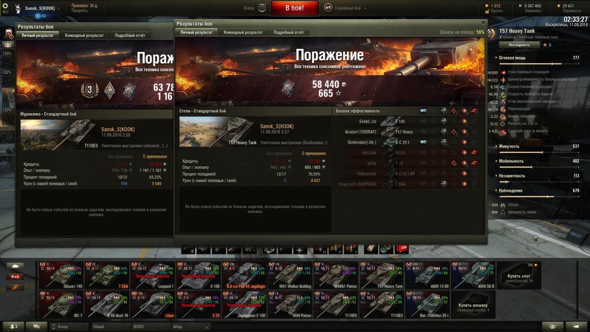Image resolution: width=590 pixels, height=332 pixels.
Task: Close the front battle results window
Action: pos(483,23)
